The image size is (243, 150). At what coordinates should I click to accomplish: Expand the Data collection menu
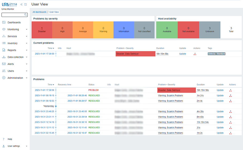[x=15, y=57]
